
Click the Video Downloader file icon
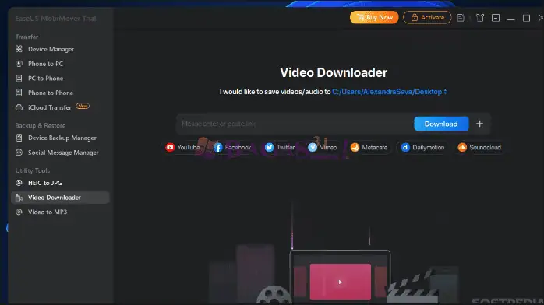pyautogui.click(x=19, y=198)
